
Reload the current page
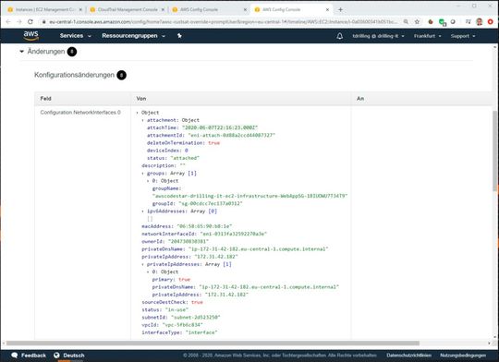[30, 21]
